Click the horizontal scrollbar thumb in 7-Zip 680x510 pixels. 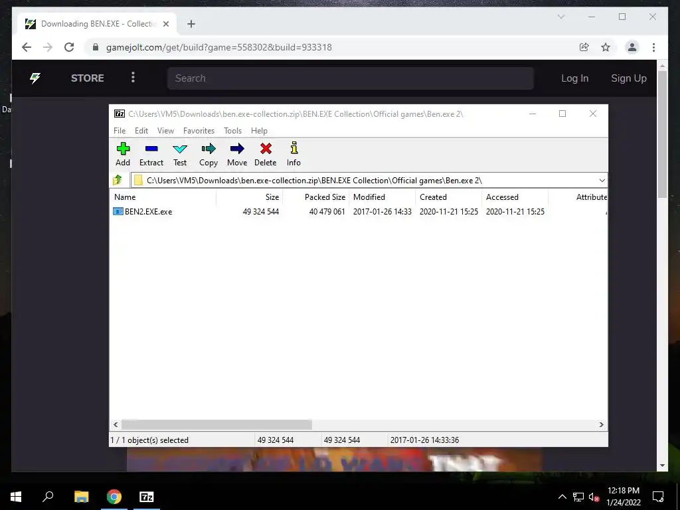[216, 424]
